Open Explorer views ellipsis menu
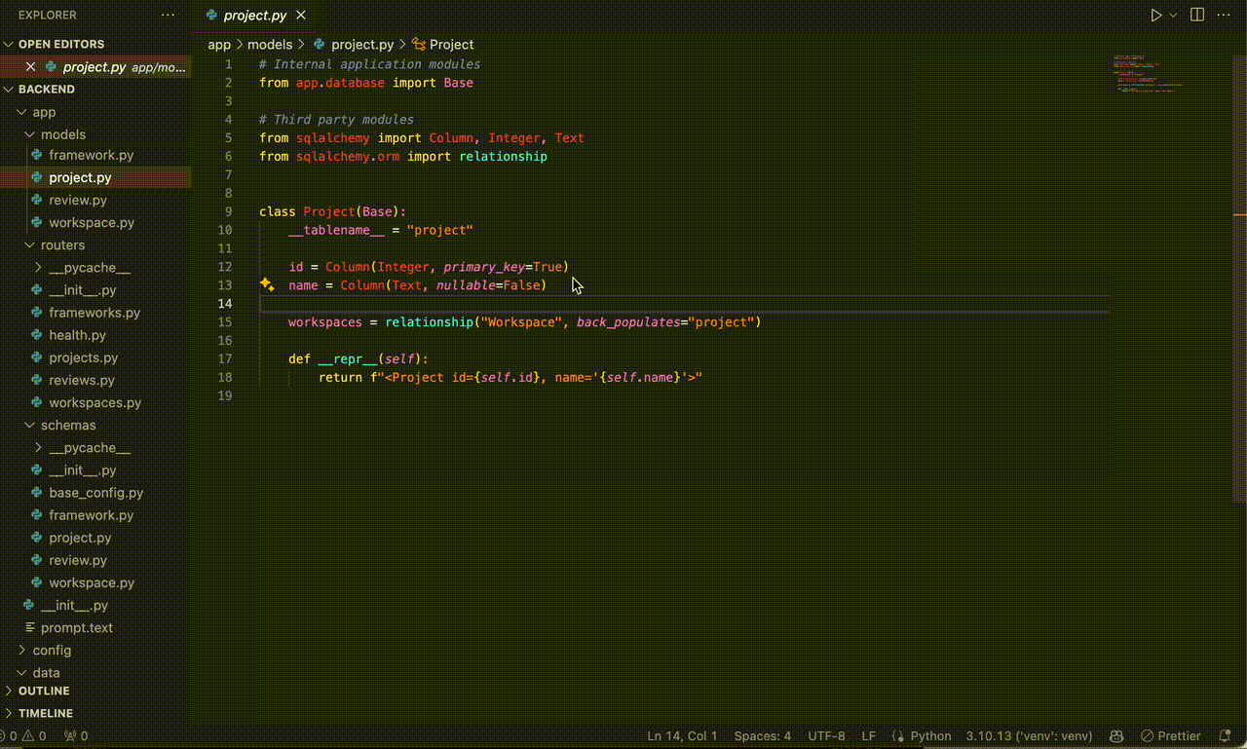Screen dimensions: 1247x749 click(x=168, y=16)
